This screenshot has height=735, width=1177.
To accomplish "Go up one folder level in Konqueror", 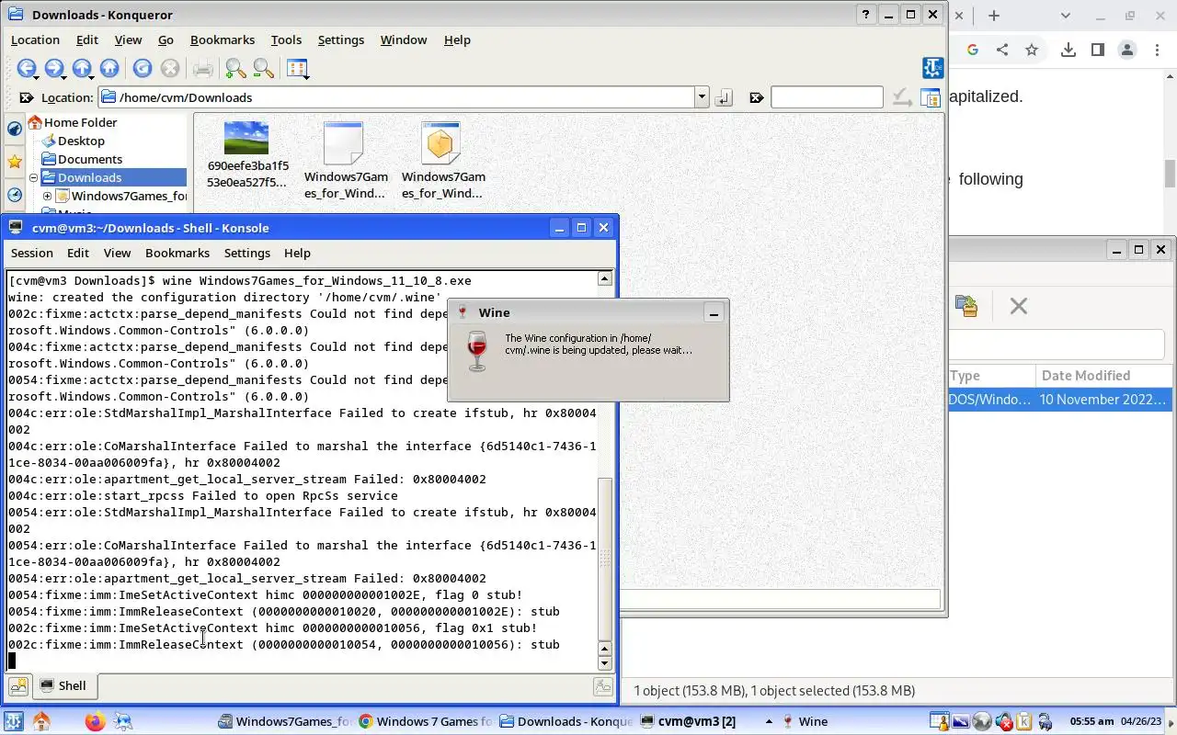I will pos(82,68).
